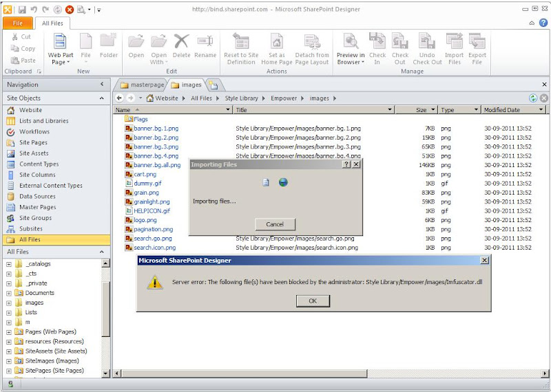Click the new Folder ribbon icon
This screenshot has height=392, width=551.
pyautogui.click(x=108, y=41)
